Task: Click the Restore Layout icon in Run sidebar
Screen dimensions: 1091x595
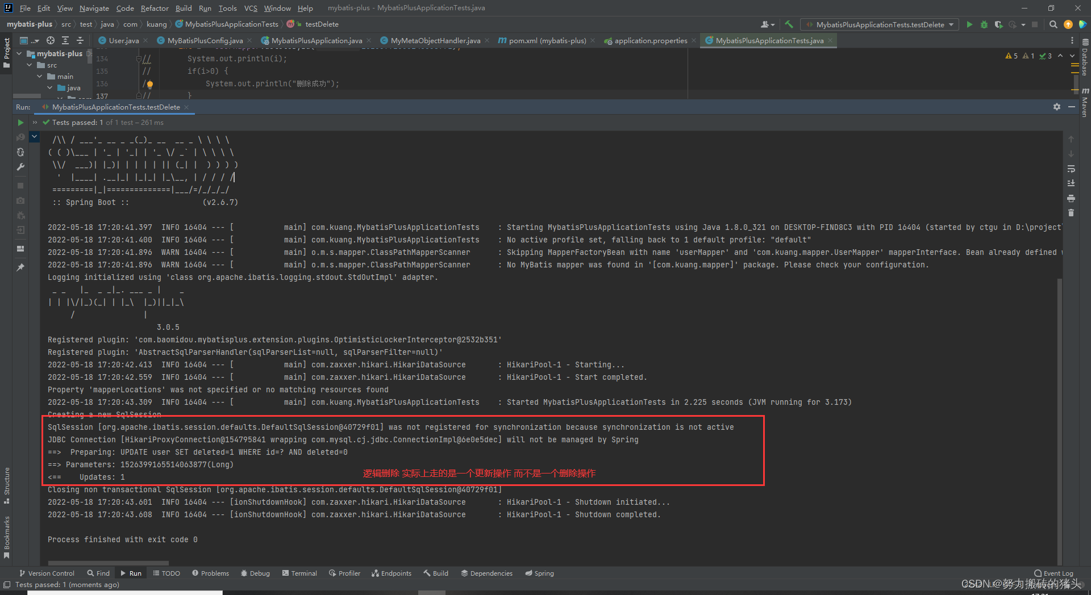Action: coord(20,249)
